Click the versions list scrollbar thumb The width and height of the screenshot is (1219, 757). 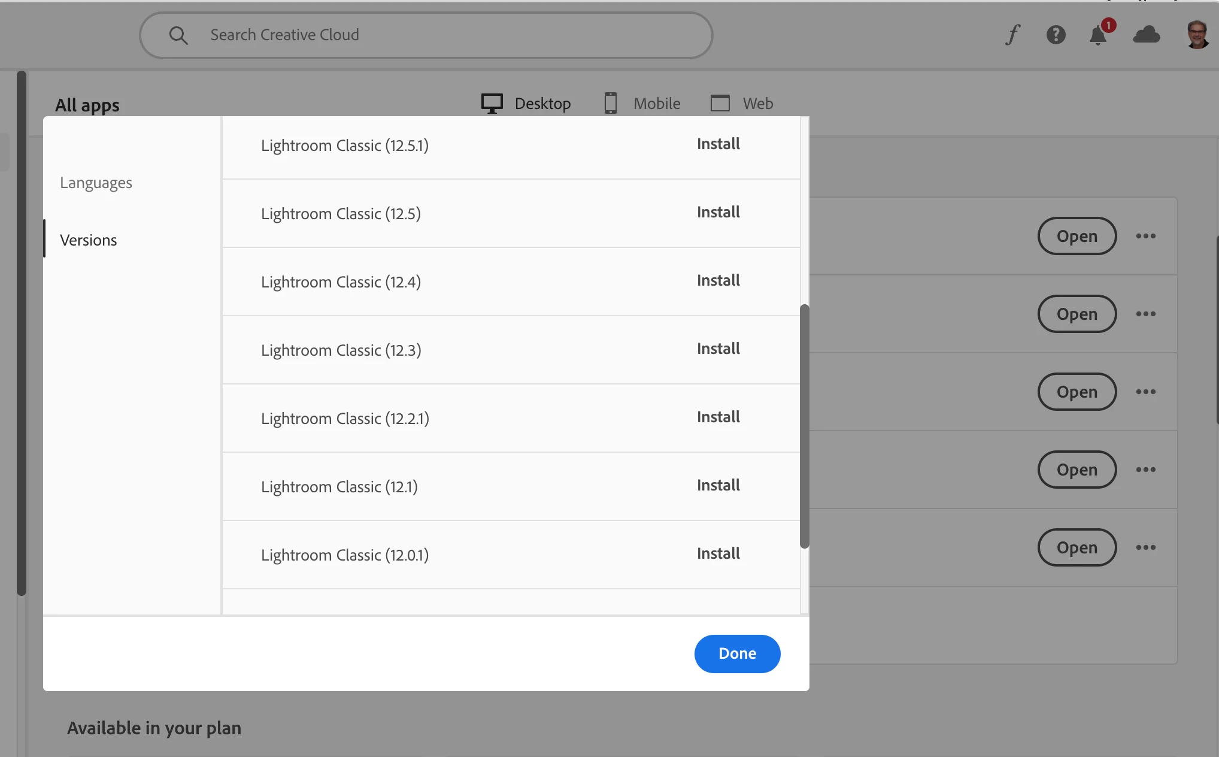coord(804,425)
